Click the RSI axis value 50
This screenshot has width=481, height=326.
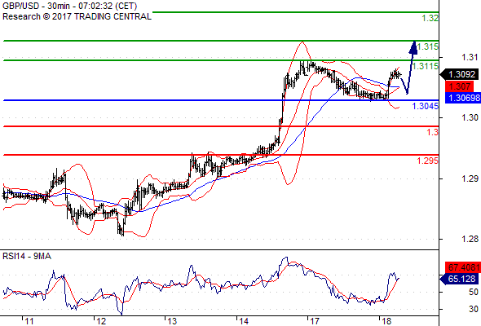[474, 292]
